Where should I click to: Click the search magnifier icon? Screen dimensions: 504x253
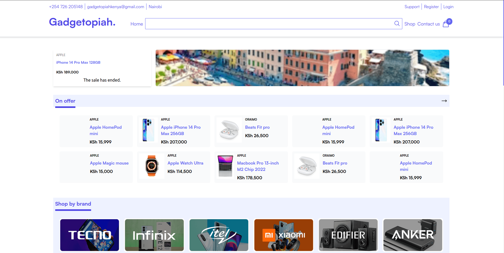pyautogui.click(x=397, y=24)
